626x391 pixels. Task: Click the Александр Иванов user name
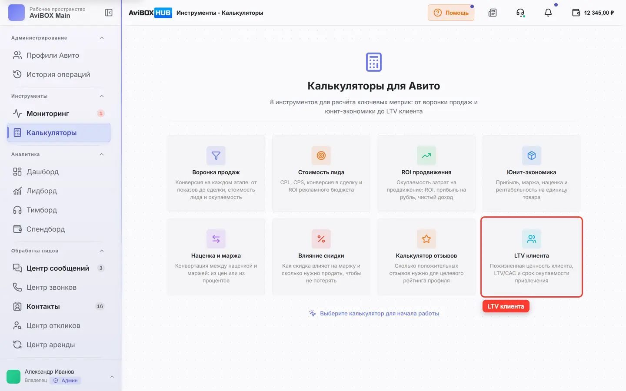pos(49,372)
